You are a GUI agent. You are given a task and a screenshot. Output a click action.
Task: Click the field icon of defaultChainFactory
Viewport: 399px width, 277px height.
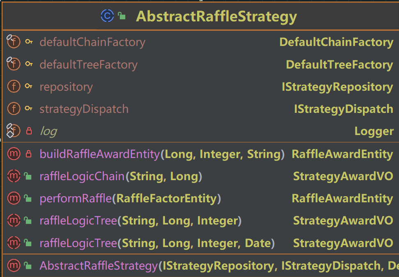(x=14, y=42)
